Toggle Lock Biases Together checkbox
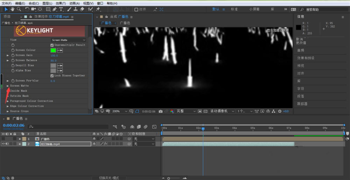The height and width of the screenshot is (180, 350). 52,76
